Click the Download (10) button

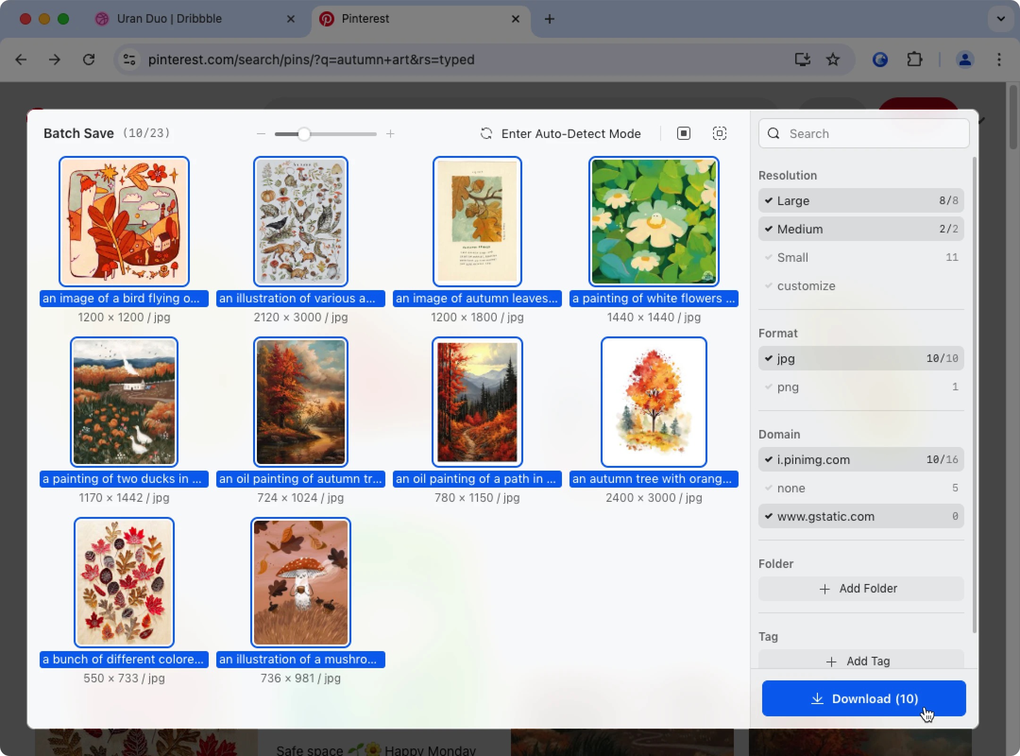864,698
